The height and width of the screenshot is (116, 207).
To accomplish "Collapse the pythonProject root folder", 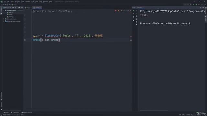I will 4,10.
